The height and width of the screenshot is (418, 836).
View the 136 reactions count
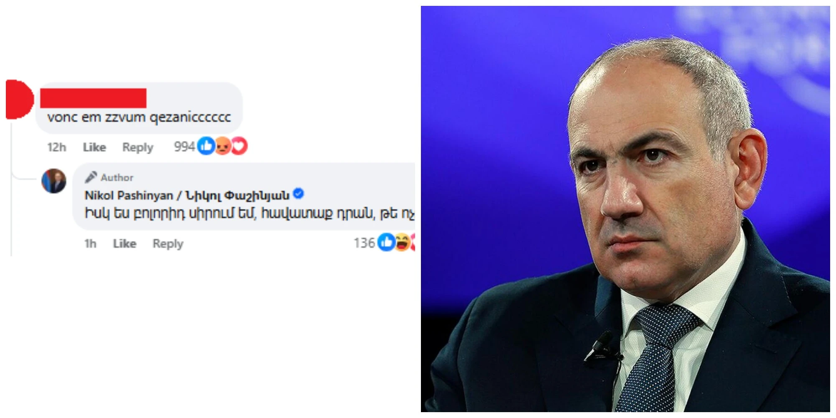364,243
